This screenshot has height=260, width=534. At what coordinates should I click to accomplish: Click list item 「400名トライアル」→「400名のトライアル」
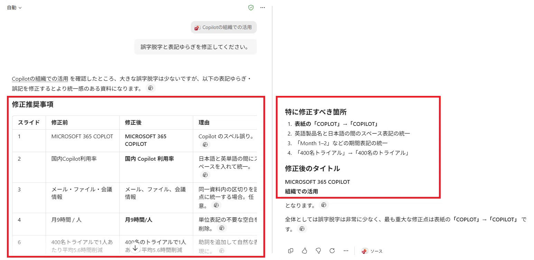352,153
